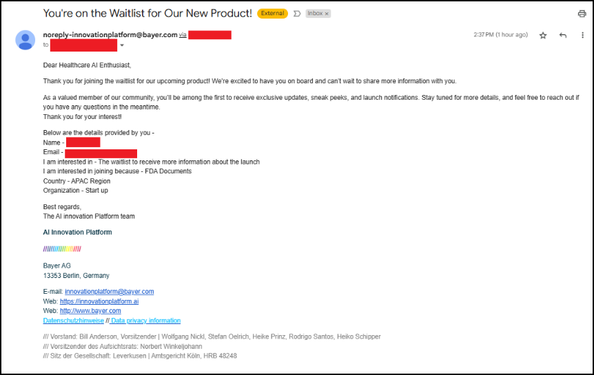The width and height of the screenshot is (594, 375).
Task: Visit https://innovationplatform.ai link
Action: [x=99, y=301]
